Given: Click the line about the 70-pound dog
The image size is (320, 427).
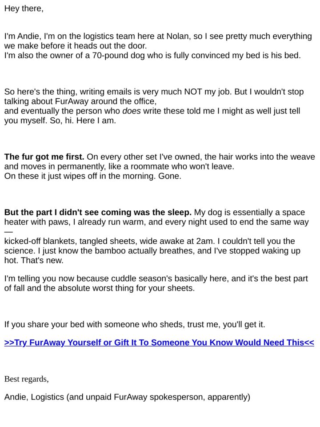Looking at the screenshot, I should pos(152,55).
